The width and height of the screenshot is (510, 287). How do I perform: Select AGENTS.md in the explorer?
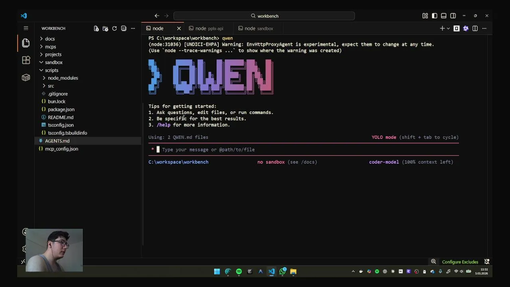(57, 141)
